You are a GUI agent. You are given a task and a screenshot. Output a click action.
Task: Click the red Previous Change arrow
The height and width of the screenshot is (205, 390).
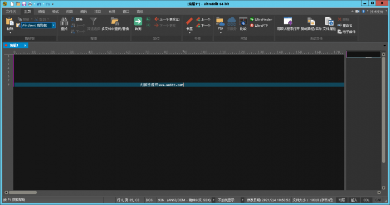157,19
